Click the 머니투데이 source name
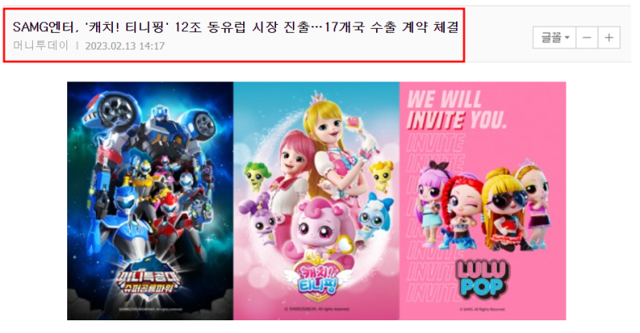 point(41,46)
